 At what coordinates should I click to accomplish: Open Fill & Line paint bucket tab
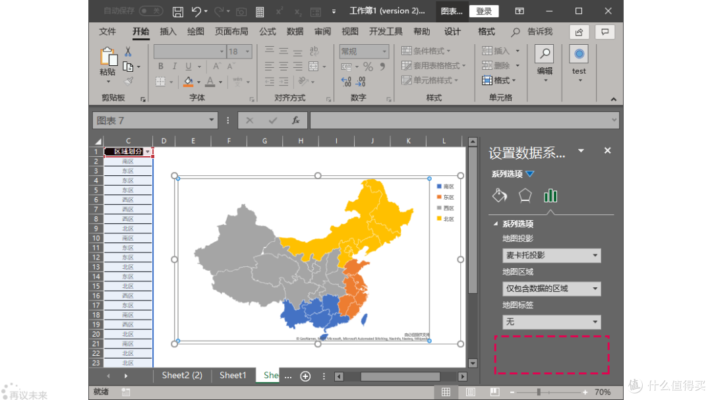click(500, 195)
